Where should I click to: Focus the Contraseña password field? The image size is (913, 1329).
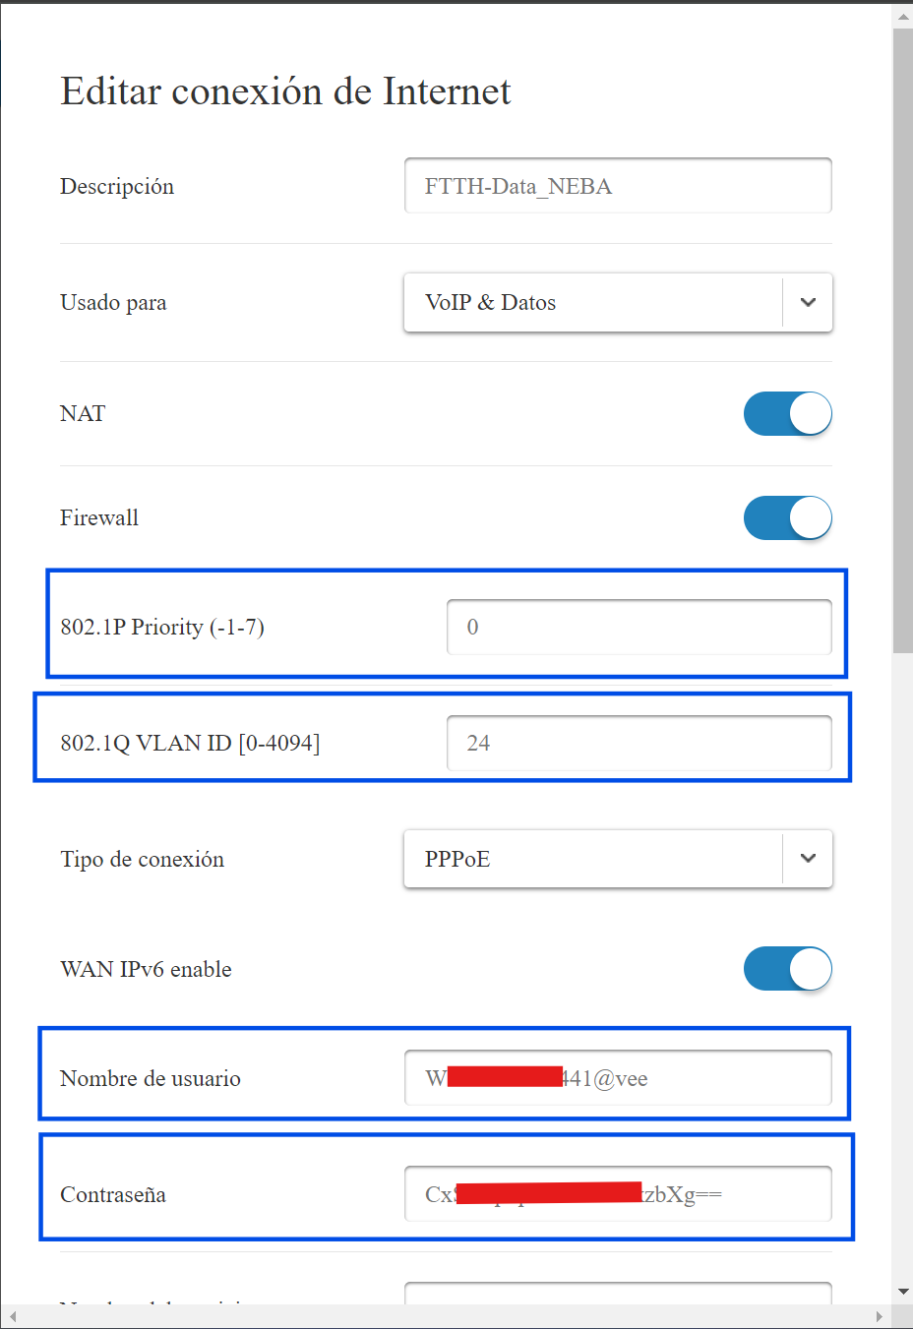pos(618,1193)
